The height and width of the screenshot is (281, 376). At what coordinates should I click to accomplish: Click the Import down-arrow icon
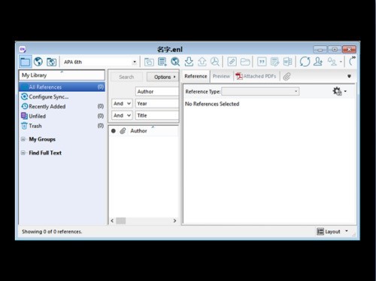[x=189, y=62]
